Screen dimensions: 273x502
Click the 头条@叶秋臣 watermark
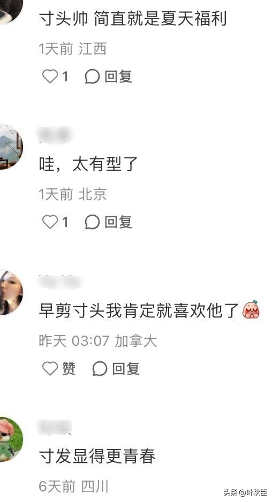tap(246, 492)
